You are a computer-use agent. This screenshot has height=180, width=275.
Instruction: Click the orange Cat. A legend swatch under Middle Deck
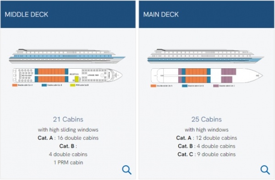(15, 85)
